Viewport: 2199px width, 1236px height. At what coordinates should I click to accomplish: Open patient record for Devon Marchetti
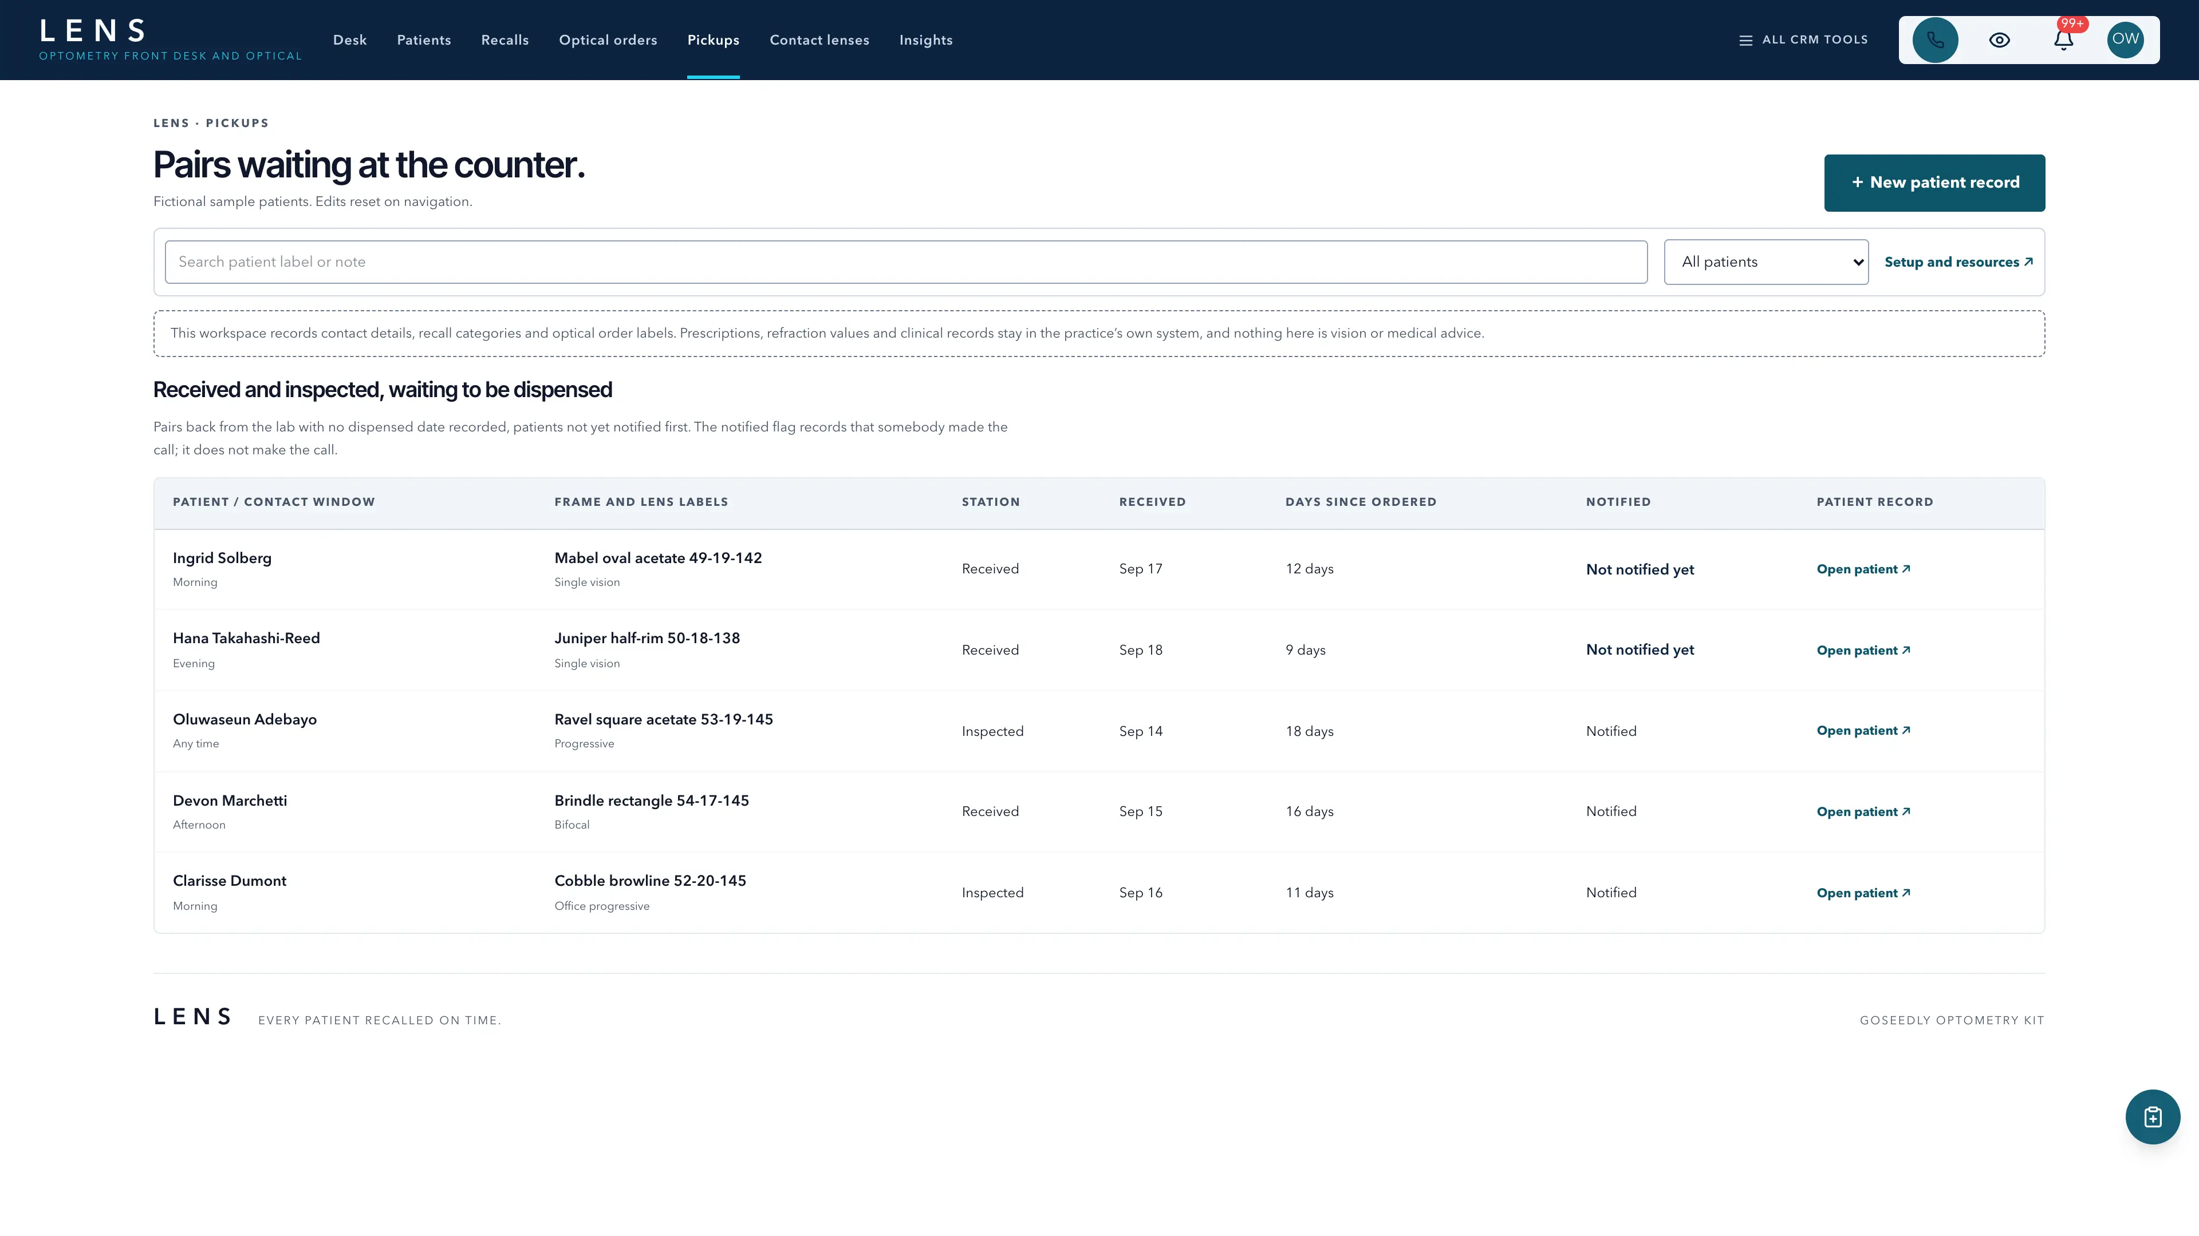pos(1863,811)
